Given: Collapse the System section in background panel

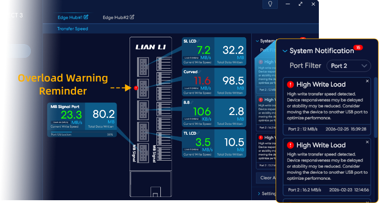Looking at the screenshot, I should point(257,41).
